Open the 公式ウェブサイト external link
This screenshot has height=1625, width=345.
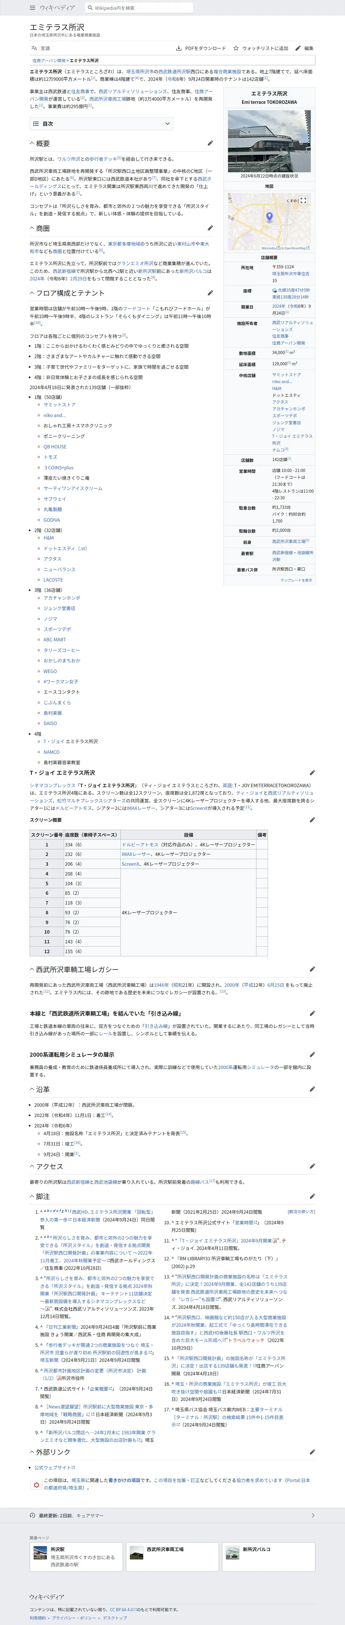click(55, 1467)
